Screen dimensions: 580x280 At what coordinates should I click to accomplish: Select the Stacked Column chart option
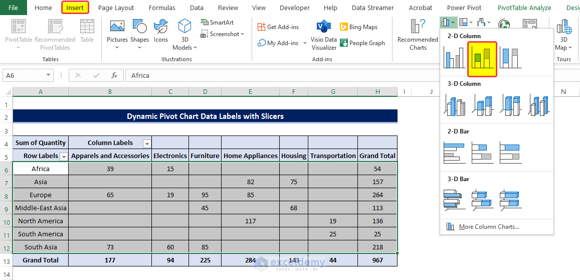click(482, 58)
